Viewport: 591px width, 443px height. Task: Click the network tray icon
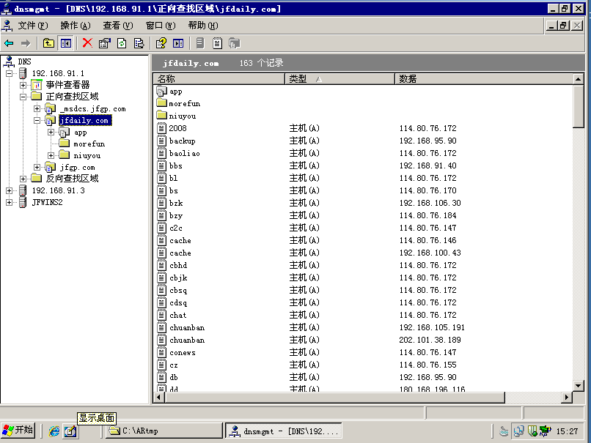point(518,431)
